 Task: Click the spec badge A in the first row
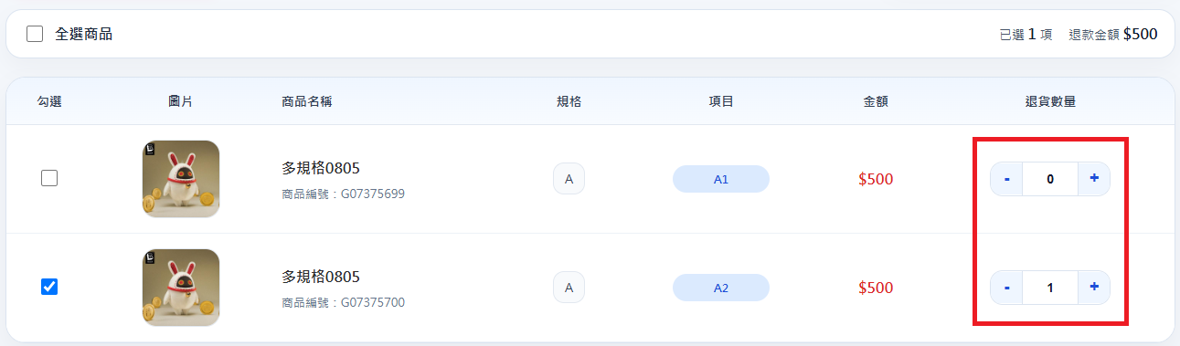coord(569,179)
